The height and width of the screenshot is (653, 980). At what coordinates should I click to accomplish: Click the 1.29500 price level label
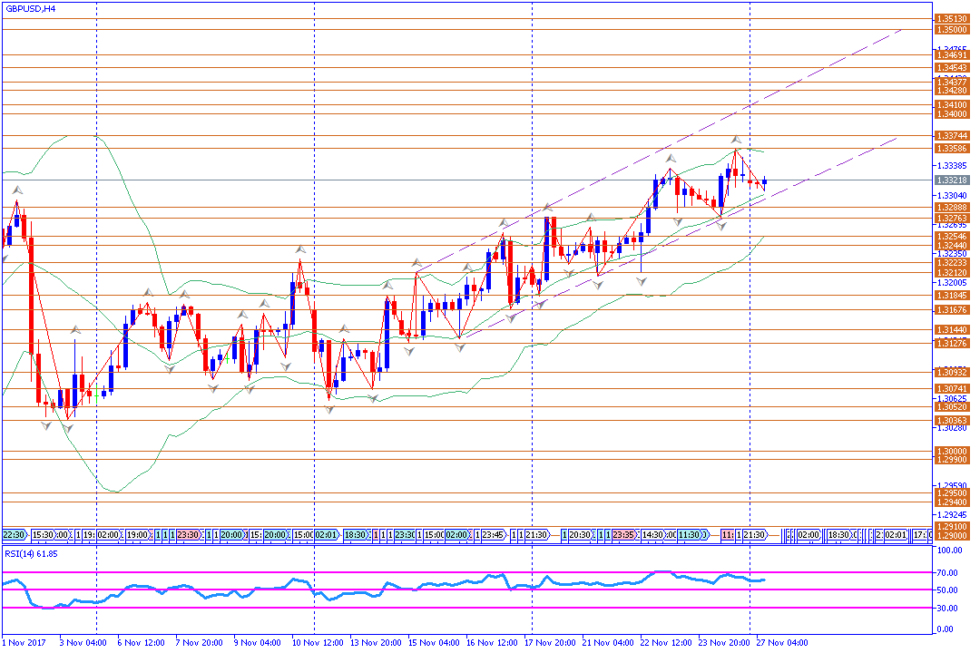pos(951,493)
